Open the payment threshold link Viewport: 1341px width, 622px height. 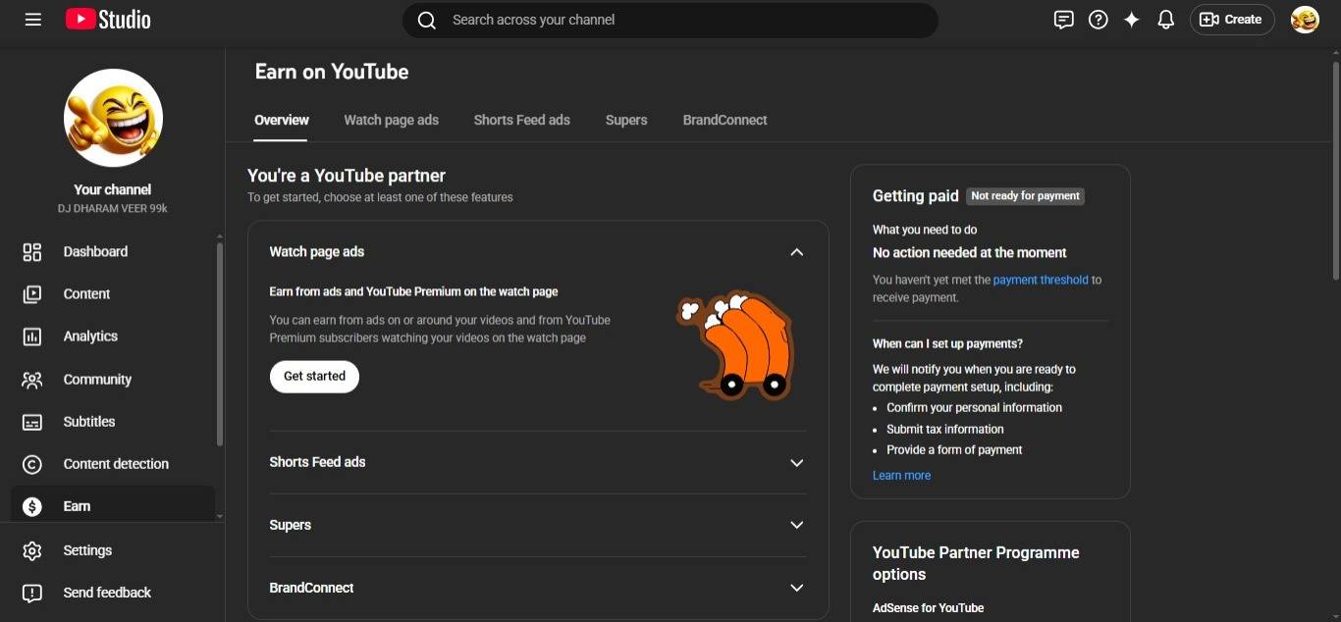click(1040, 281)
